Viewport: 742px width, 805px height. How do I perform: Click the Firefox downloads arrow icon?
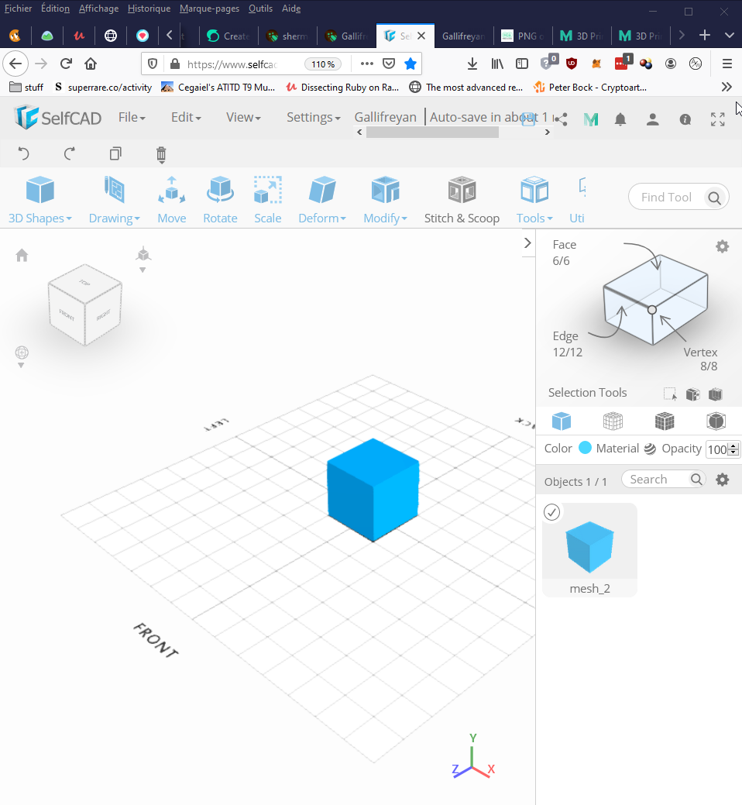point(472,64)
